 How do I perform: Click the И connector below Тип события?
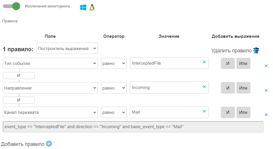pos(19,76)
